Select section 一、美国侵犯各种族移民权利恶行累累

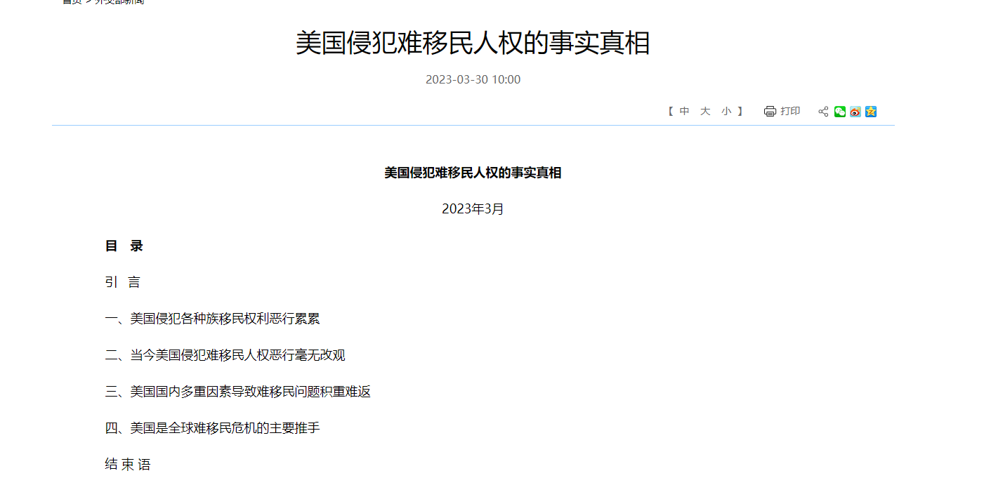[212, 319]
